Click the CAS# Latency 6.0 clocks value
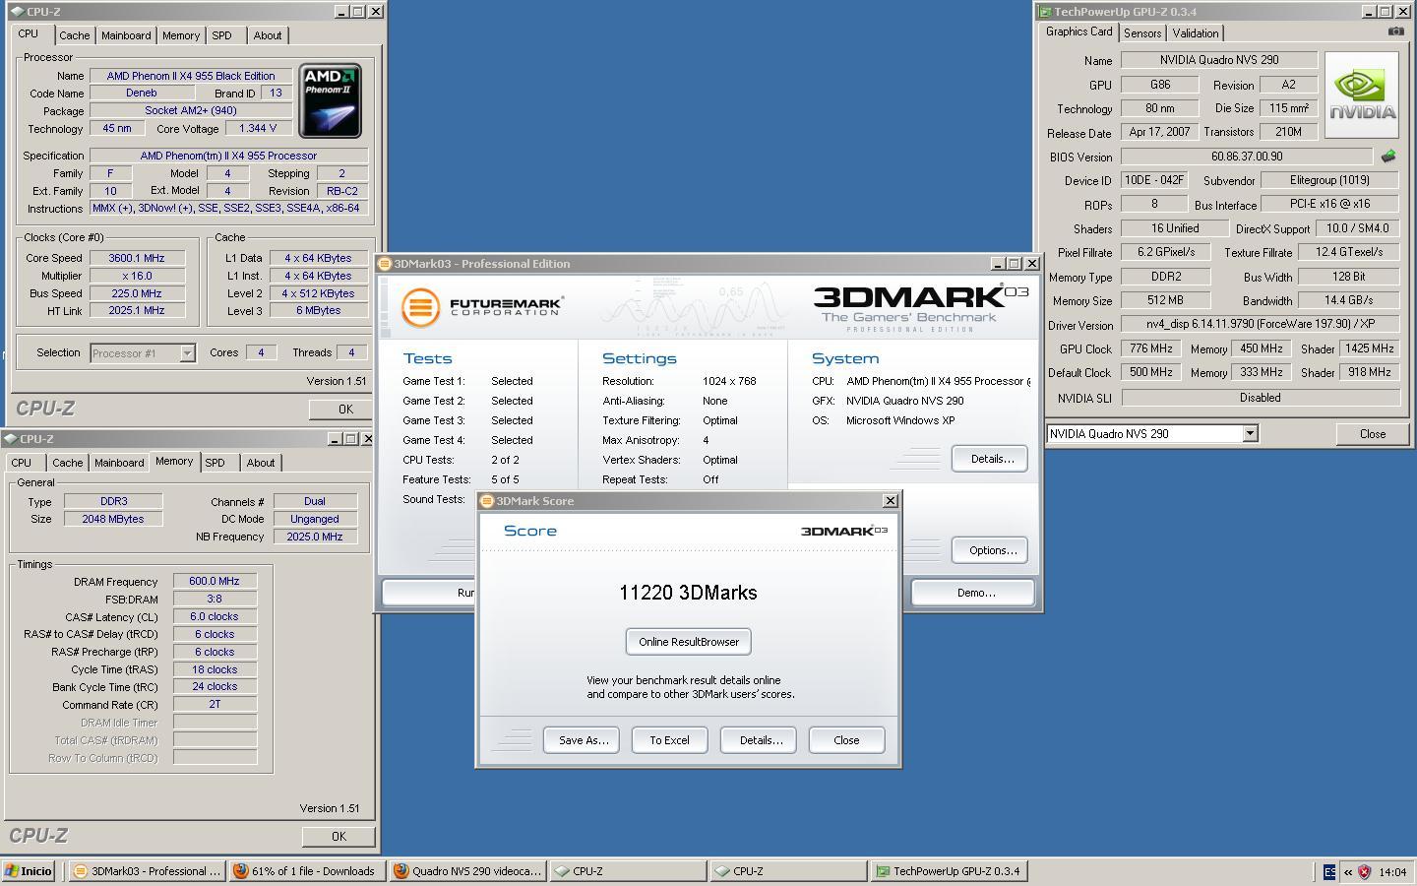Screen dimensions: 1417x886 [215, 617]
